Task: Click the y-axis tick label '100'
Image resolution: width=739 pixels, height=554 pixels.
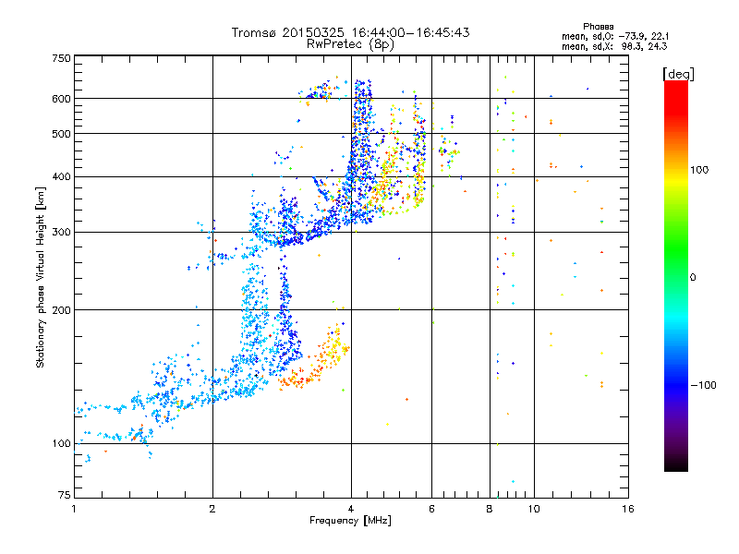Action: tap(61, 444)
